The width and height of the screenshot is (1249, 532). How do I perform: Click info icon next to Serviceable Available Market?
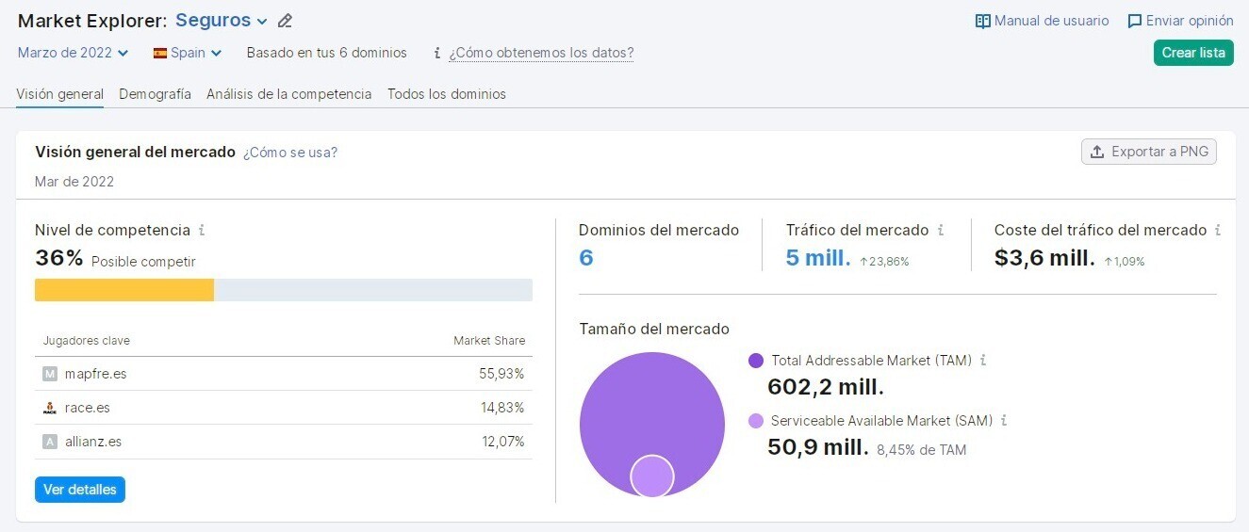pyautogui.click(x=1004, y=421)
